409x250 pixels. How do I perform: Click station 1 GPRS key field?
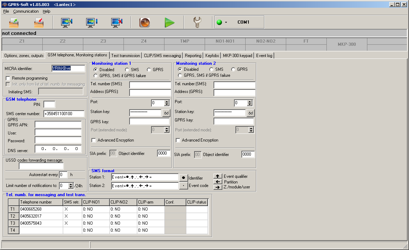click(150, 121)
